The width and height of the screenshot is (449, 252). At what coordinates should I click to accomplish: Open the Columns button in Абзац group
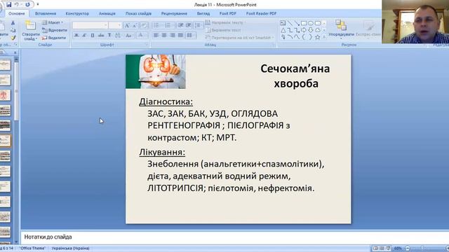190,36
